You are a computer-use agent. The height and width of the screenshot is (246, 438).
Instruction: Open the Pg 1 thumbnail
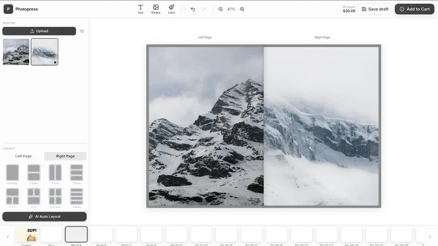click(x=51, y=235)
